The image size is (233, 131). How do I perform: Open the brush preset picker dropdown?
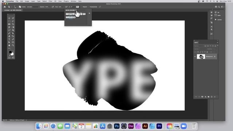(x=15, y=7)
